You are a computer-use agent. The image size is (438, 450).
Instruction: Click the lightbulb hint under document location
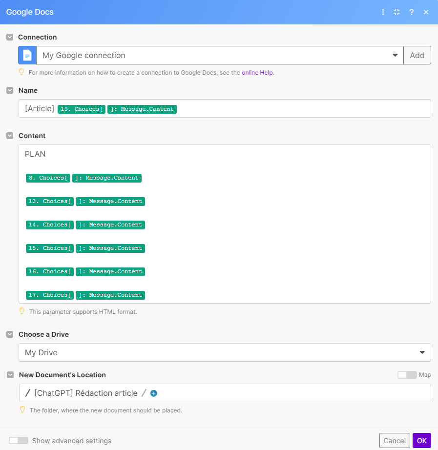point(22,409)
